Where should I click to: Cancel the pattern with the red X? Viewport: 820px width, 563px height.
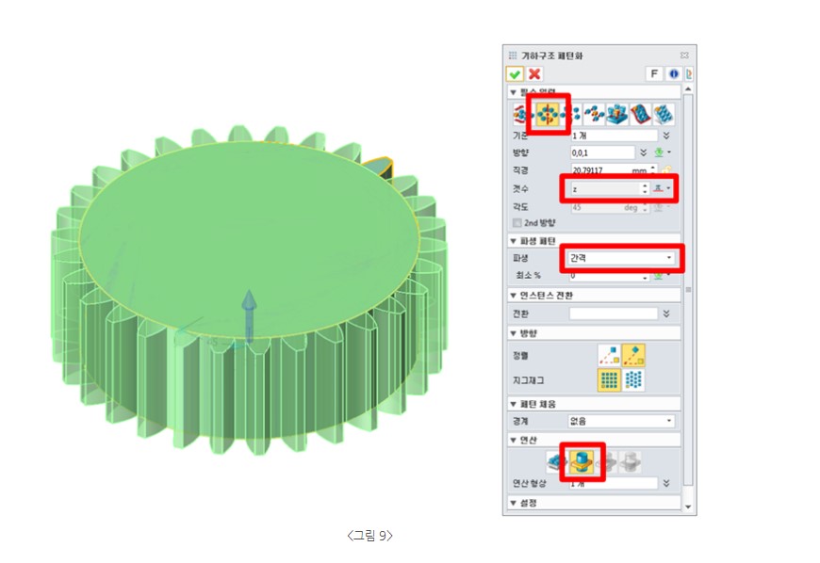coord(533,74)
